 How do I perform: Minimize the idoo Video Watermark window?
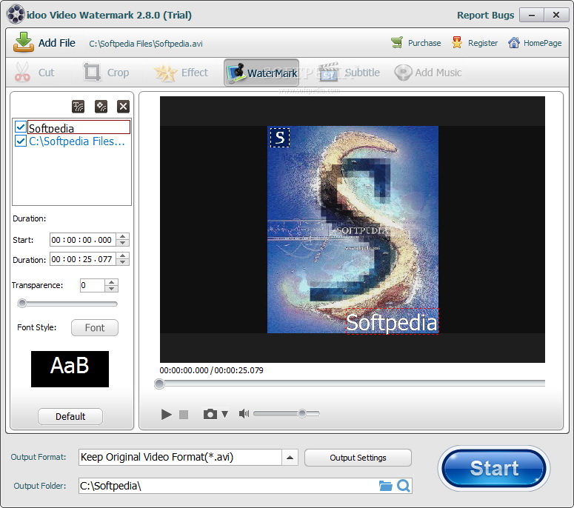point(532,15)
